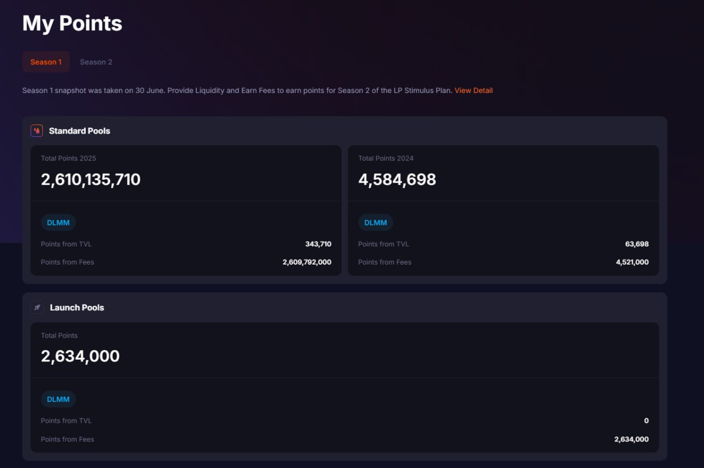
Task: Click the 63,698 Points from TVL value
Action: pos(637,244)
